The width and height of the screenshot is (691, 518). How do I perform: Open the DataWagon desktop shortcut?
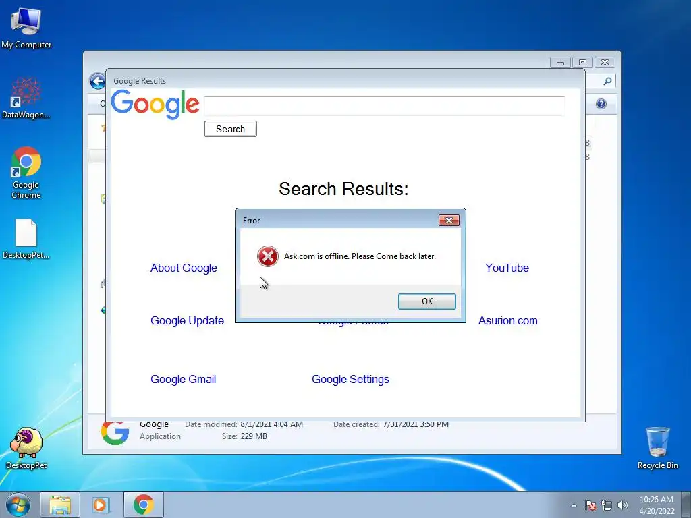click(26, 98)
